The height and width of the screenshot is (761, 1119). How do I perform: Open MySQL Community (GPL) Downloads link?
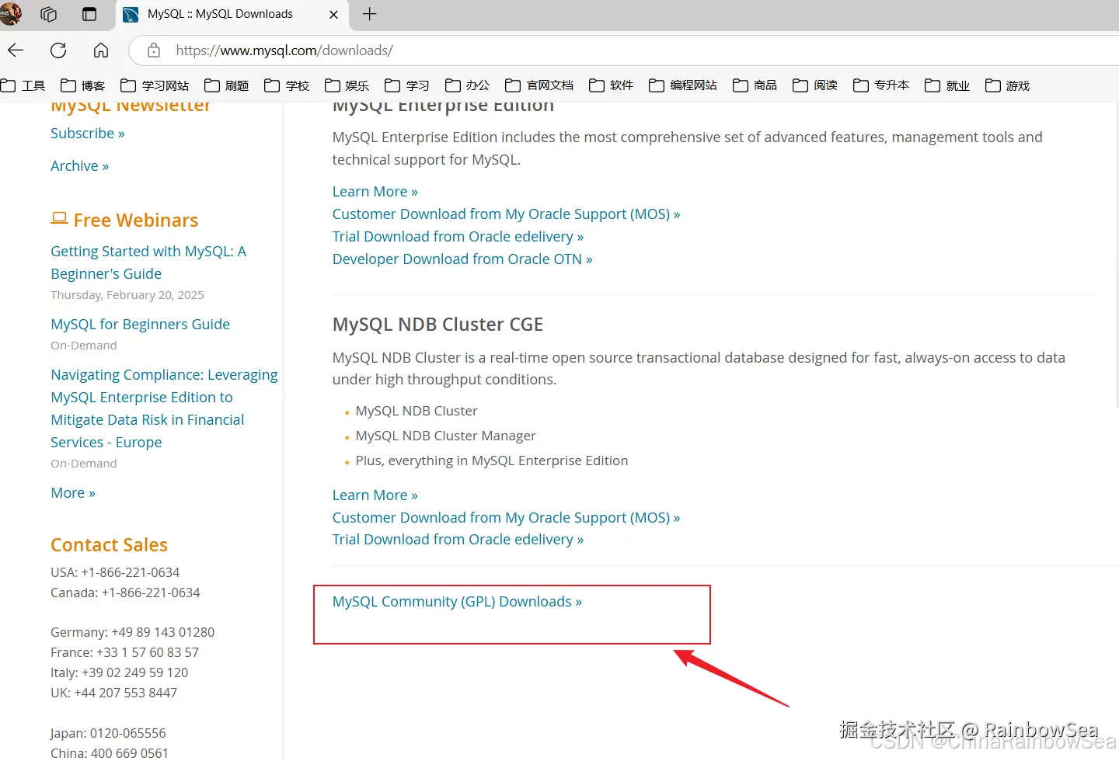[457, 602]
